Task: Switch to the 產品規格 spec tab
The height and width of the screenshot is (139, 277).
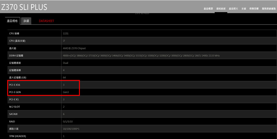Action: click(13, 21)
